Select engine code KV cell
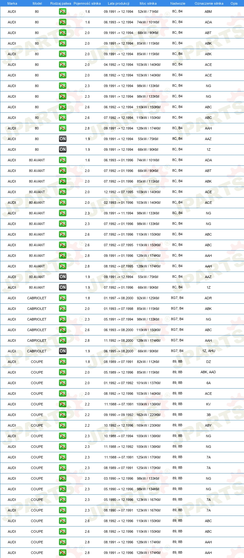244x558 pixels. pos(208,404)
